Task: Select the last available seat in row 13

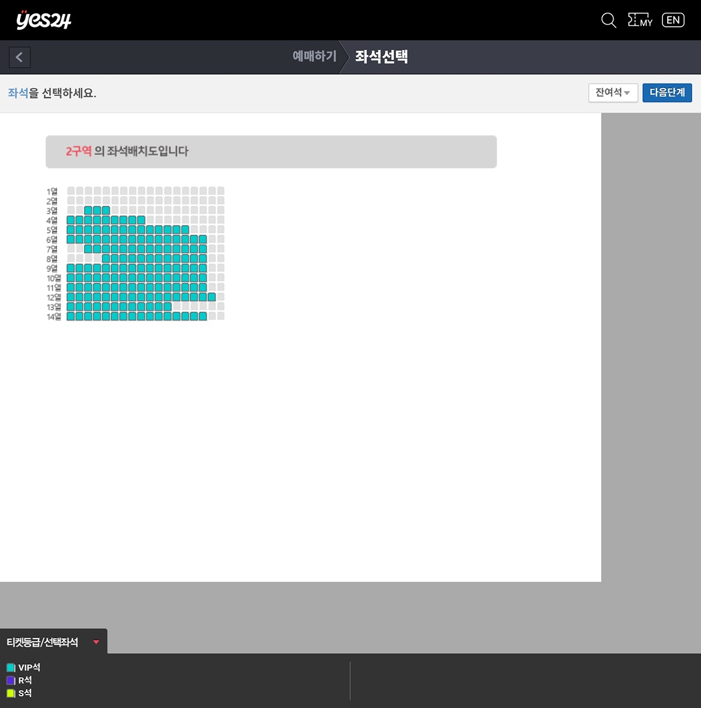Action: tap(168, 307)
